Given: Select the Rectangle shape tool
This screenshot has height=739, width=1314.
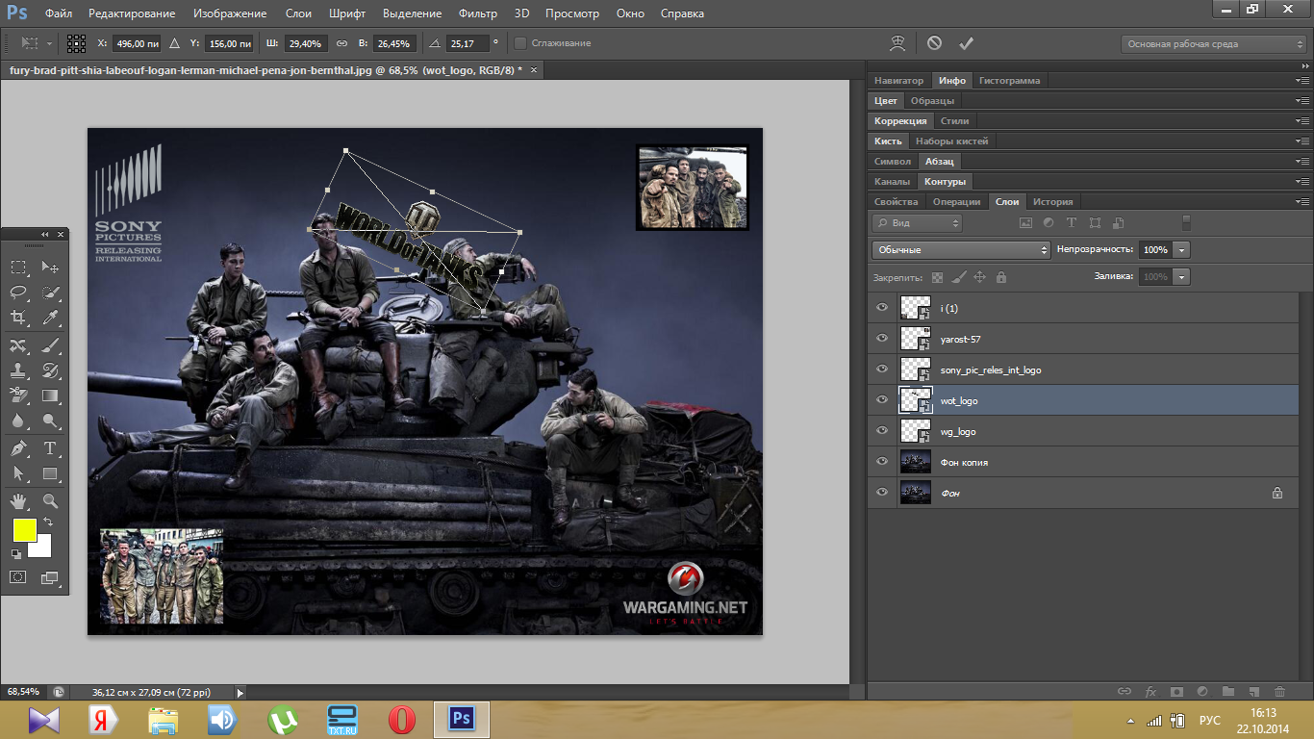Looking at the screenshot, I should 51,473.
